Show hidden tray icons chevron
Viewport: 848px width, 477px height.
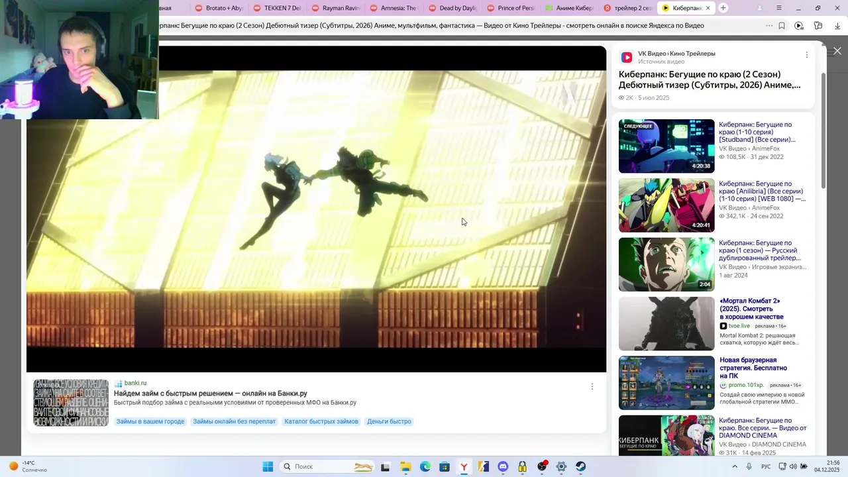[x=734, y=466]
